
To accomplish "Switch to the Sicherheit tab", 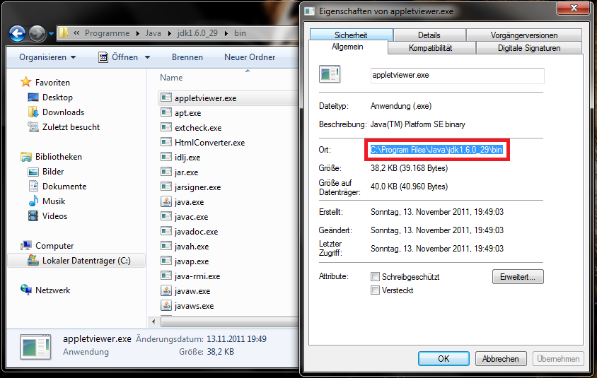I will pos(351,35).
